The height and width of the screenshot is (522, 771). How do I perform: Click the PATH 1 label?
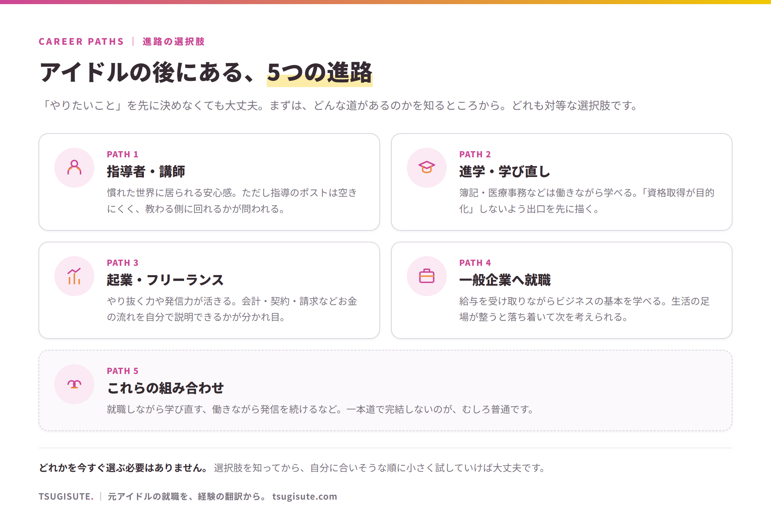click(x=123, y=154)
